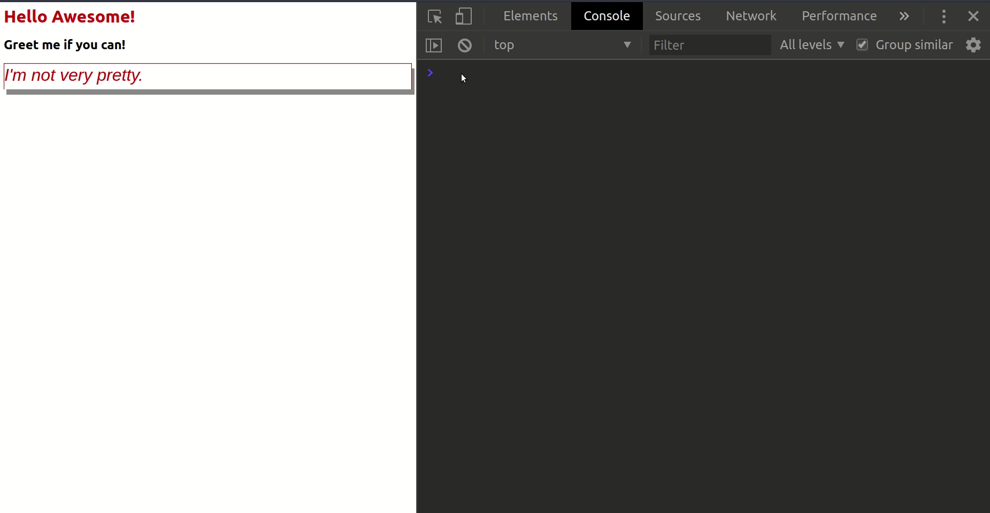Show the console sidebar icon
Viewport: 990px width, 513px height.
[x=434, y=45]
